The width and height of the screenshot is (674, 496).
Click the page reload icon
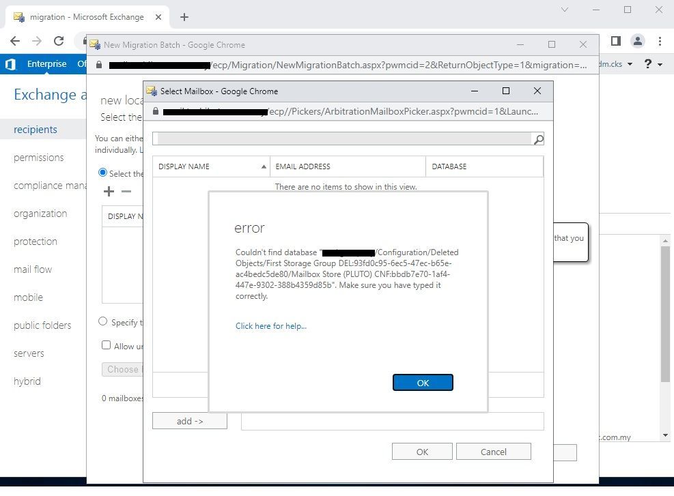coord(58,41)
